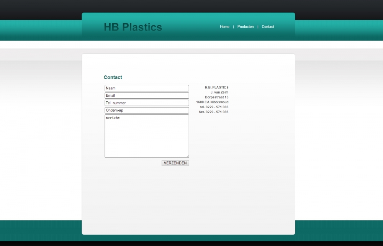Focus the Naam input field
383x246 pixels.
(x=147, y=88)
